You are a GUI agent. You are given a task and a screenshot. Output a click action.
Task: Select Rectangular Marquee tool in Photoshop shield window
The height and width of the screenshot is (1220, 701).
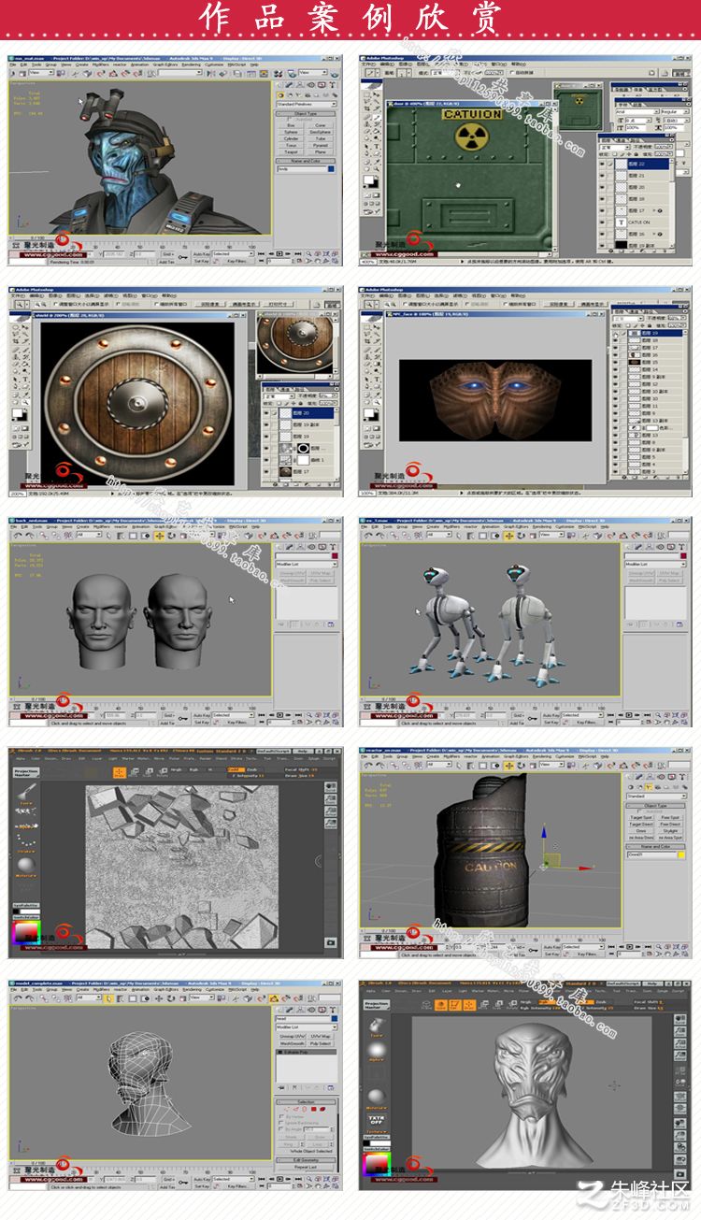tap(15, 327)
